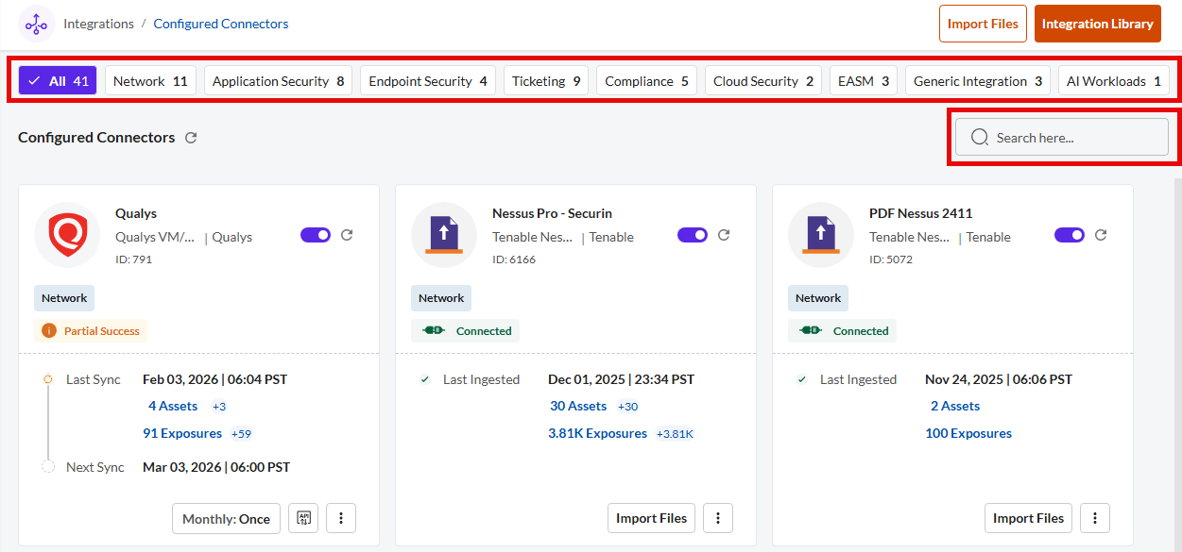Refresh the Configured Connectors list
1182x552 pixels.
[191, 138]
